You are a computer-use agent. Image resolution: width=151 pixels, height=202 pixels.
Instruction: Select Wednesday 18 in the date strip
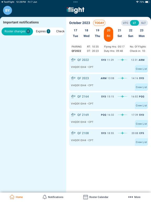click(x=87, y=33)
